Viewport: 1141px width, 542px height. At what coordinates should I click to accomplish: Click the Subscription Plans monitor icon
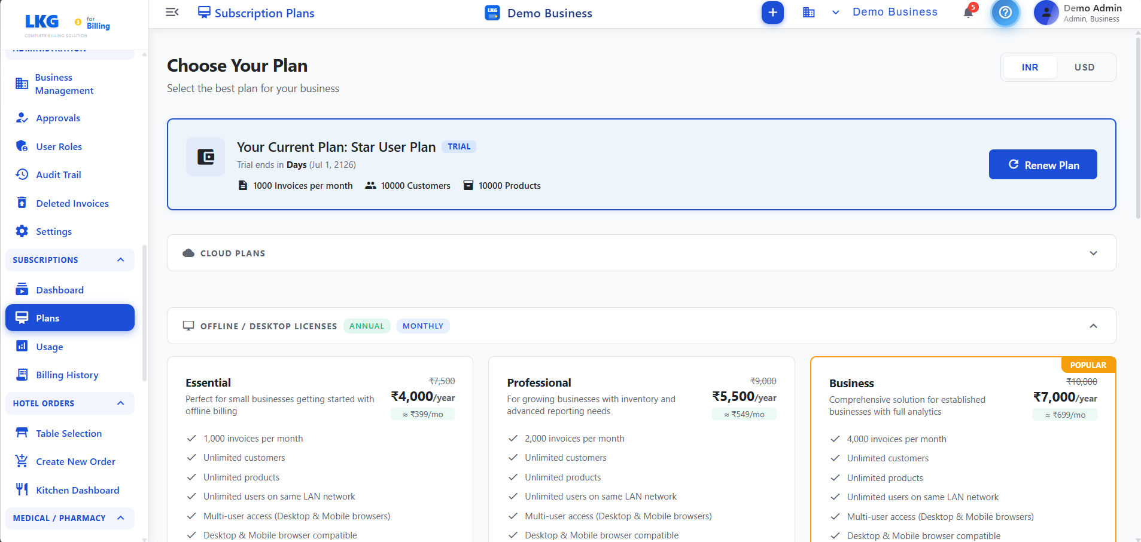[204, 13]
